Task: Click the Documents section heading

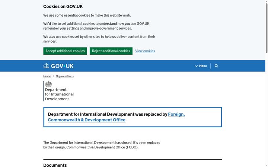Action: [x=55, y=165]
